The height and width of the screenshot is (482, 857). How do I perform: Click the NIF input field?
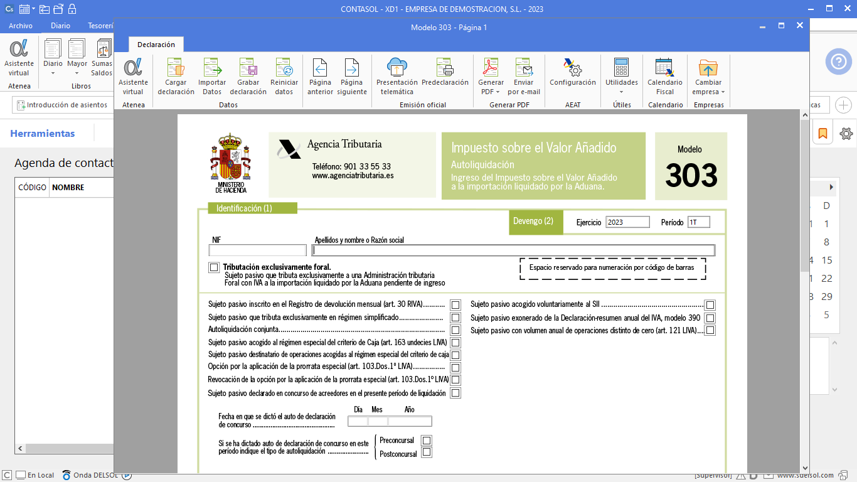(257, 250)
